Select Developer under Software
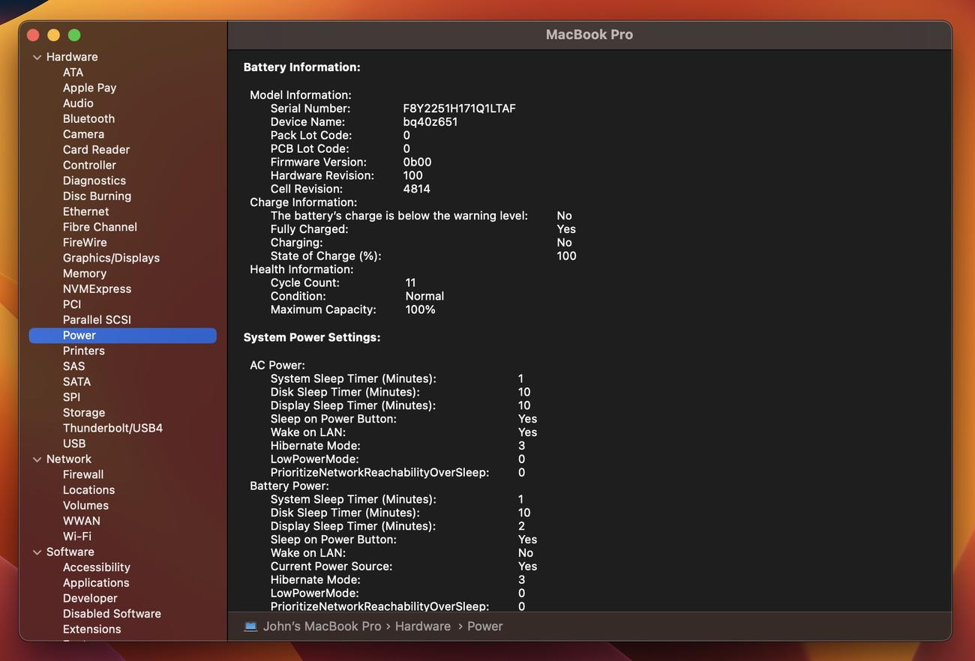 pyautogui.click(x=90, y=599)
